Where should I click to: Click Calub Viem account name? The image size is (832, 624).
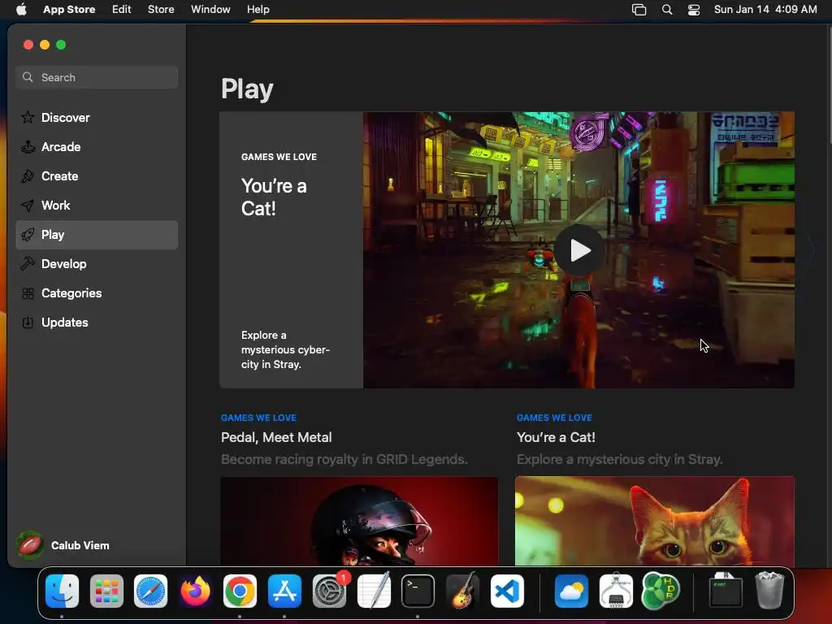point(80,545)
